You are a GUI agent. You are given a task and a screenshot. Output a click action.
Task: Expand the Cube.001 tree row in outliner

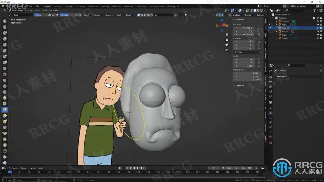(x=276, y=28)
